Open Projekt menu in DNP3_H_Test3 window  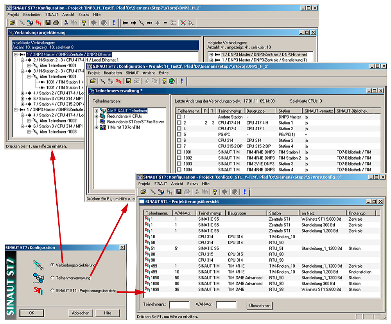point(13,15)
